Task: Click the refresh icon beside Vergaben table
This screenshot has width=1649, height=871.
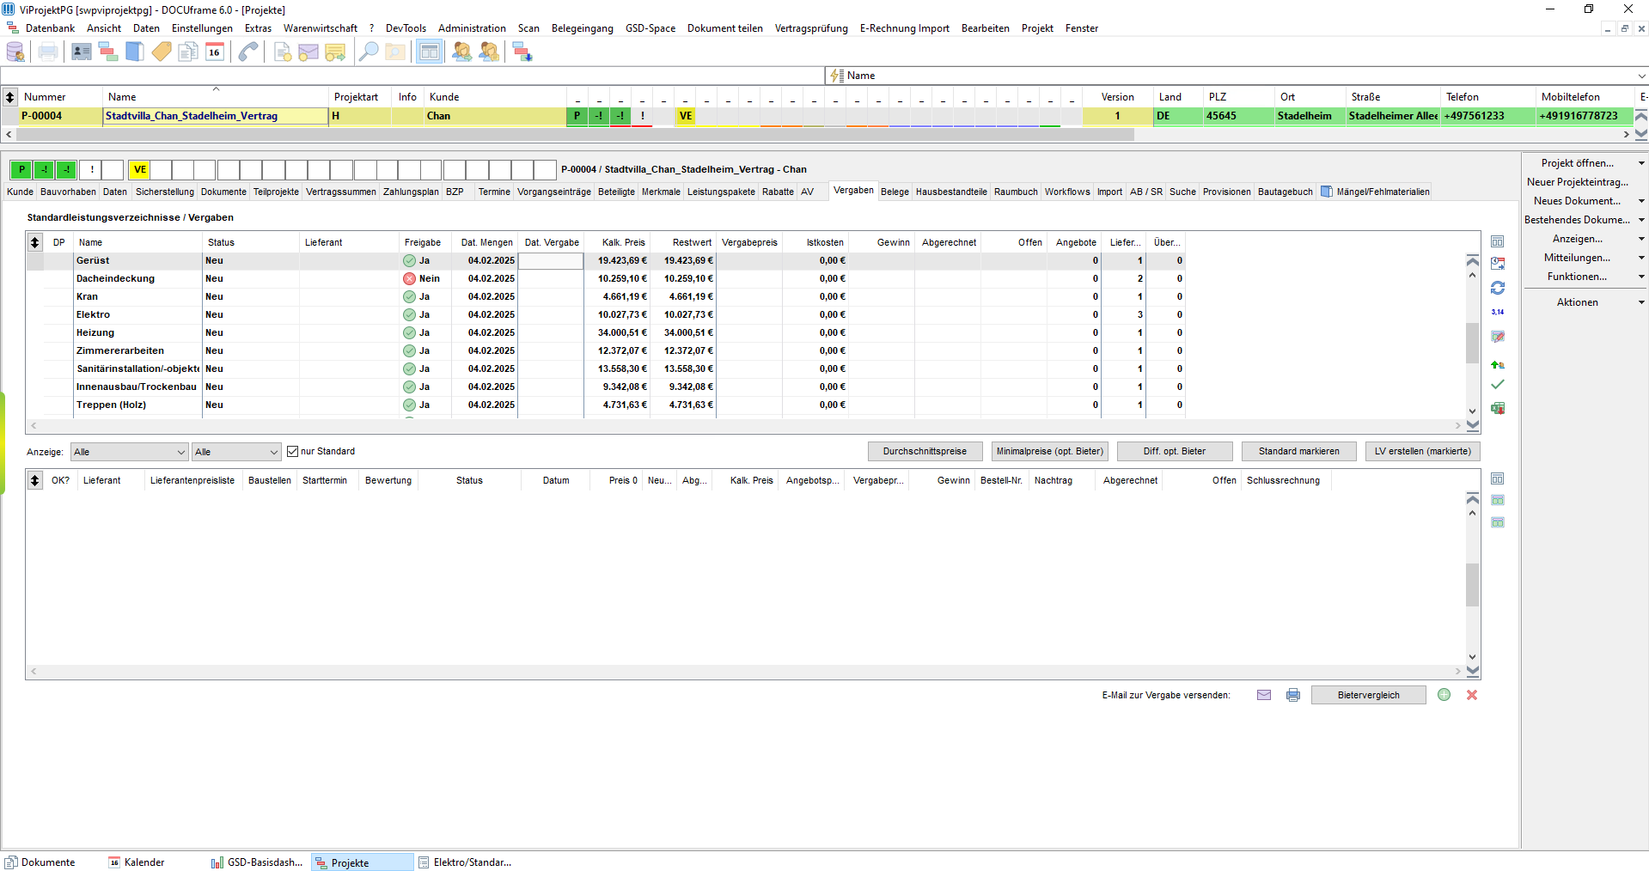Action: [x=1498, y=288]
